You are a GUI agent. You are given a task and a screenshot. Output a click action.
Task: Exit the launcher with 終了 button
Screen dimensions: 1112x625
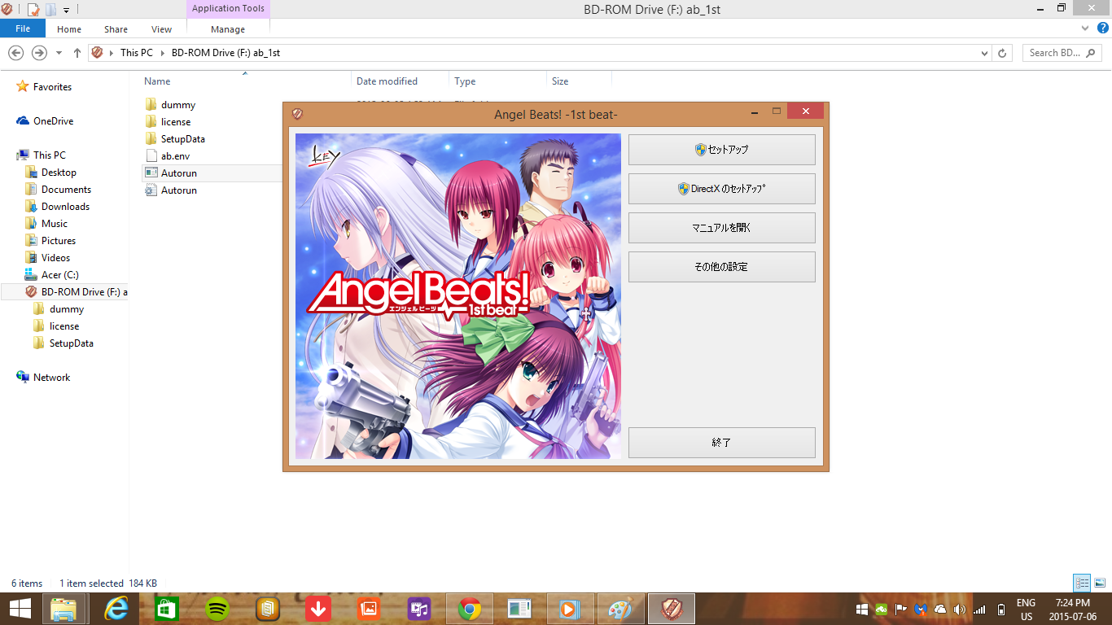721,443
